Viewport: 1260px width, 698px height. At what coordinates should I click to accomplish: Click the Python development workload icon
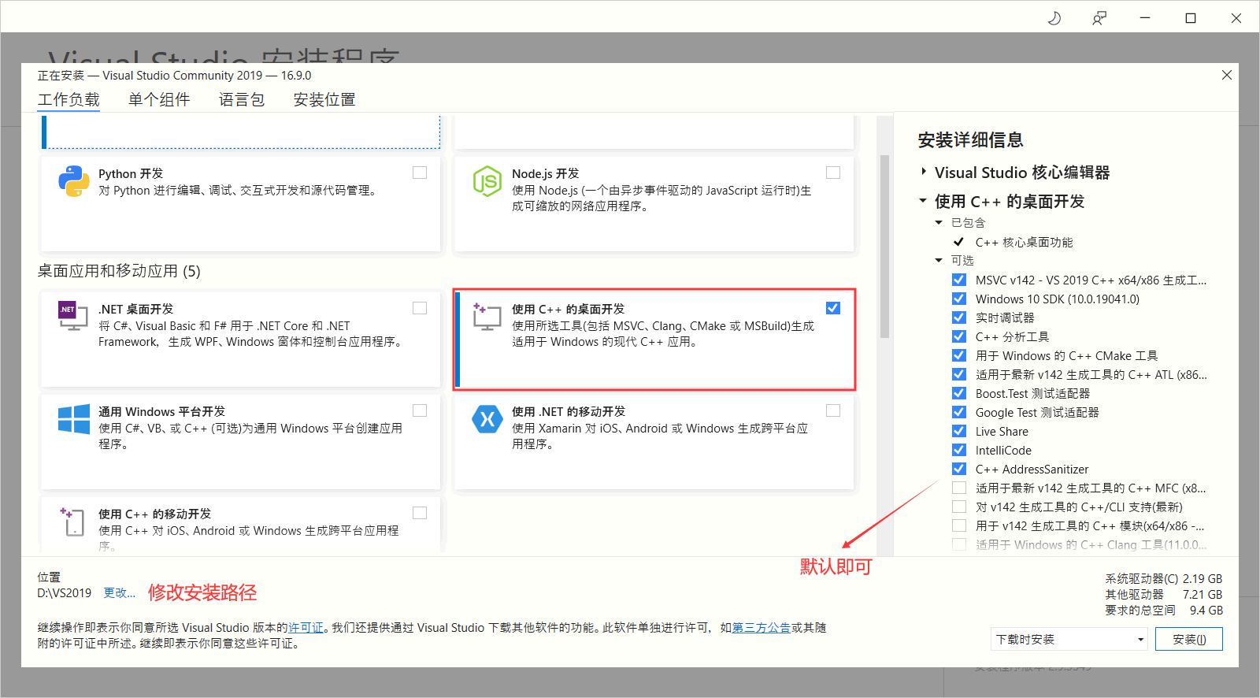[74, 181]
